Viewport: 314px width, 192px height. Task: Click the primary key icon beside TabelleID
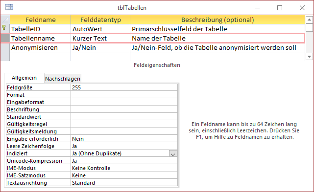click(x=4, y=28)
